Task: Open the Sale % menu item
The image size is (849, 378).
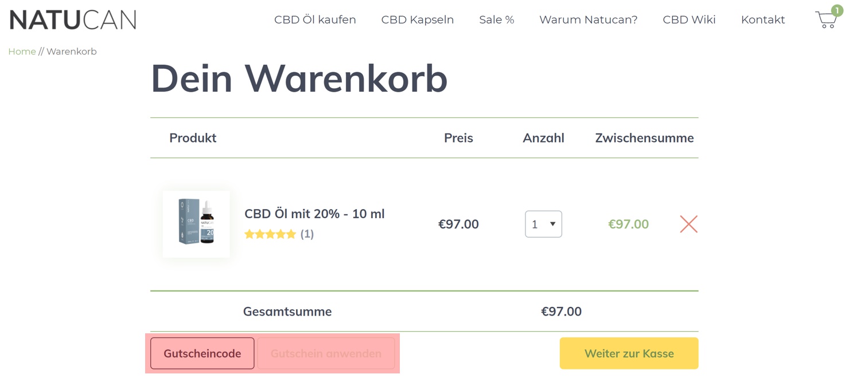Action: [497, 19]
